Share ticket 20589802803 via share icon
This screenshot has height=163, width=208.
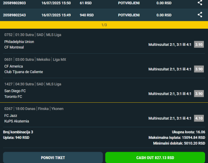point(200,2)
